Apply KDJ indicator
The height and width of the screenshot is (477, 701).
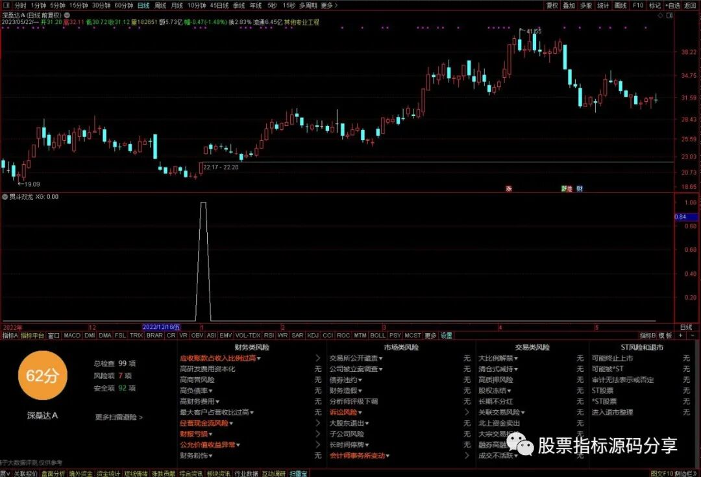click(x=313, y=336)
